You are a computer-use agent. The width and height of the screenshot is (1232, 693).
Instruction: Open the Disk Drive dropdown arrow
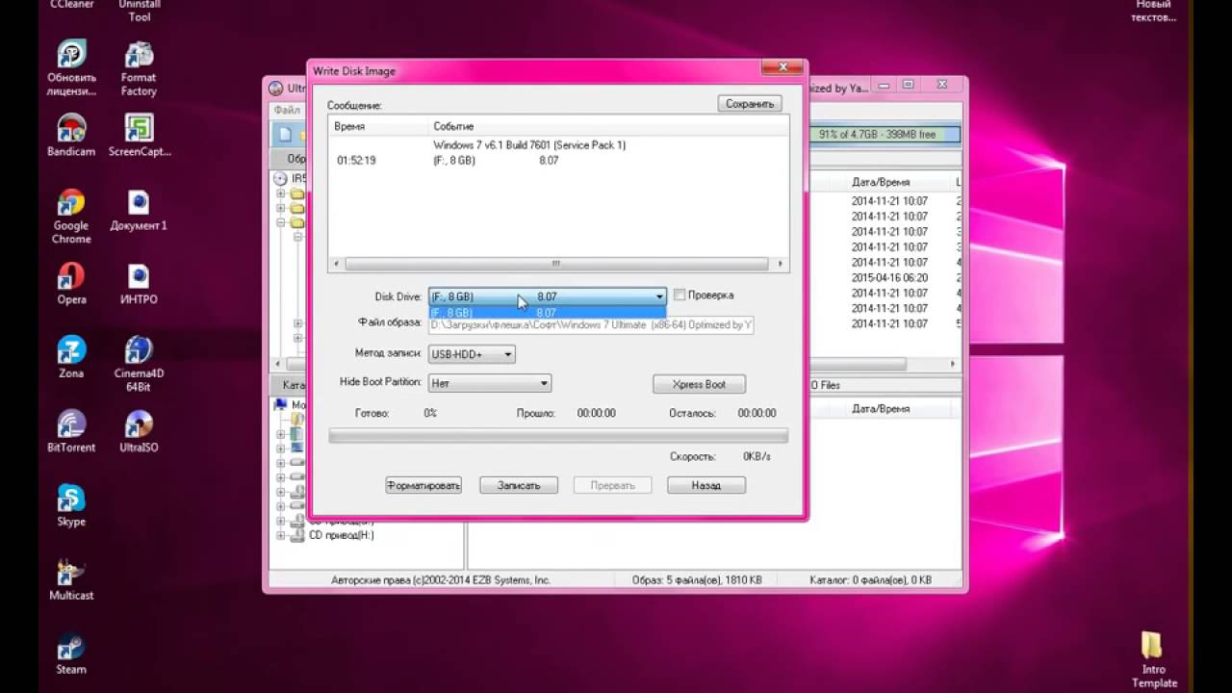tap(659, 296)
